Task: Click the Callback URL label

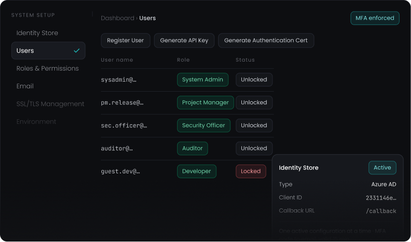Action: click(x=297, y=210)
